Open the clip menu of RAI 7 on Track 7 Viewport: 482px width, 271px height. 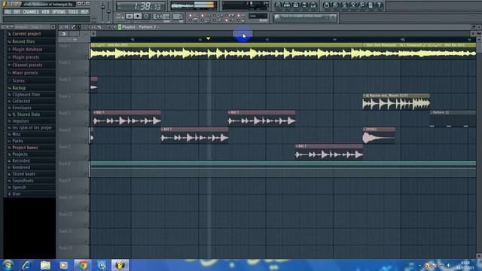[x=297, y=146]
